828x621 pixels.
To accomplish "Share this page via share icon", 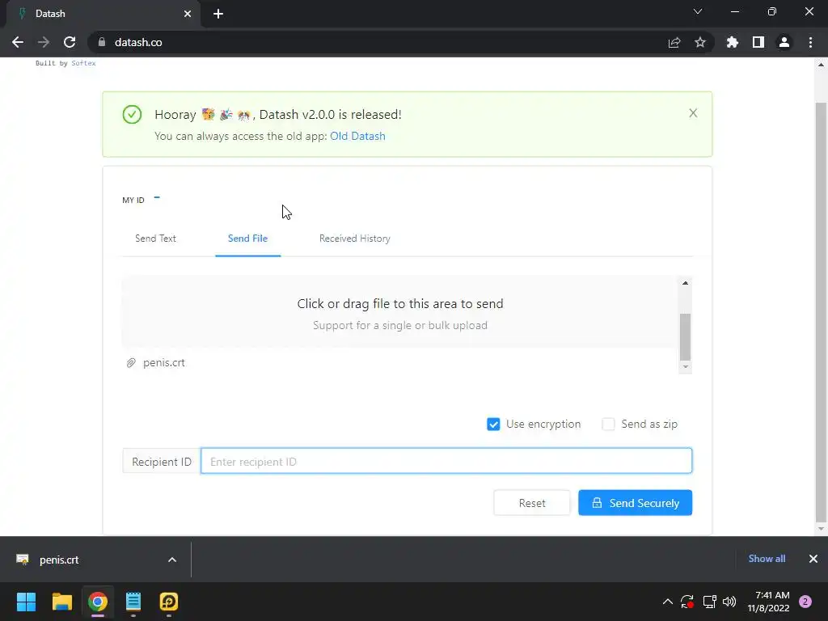I will tap(674, 42).
